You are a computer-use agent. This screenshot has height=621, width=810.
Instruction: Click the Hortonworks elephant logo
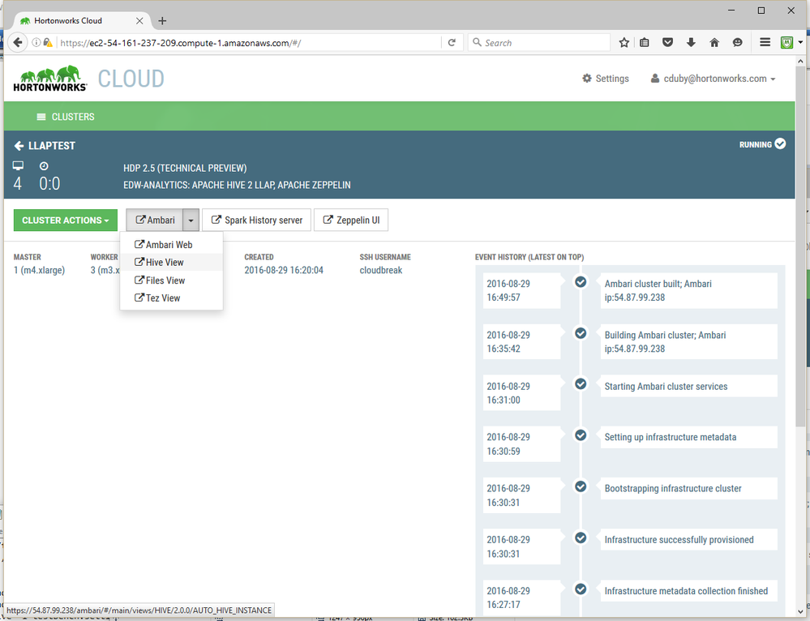tap(49, 75)
